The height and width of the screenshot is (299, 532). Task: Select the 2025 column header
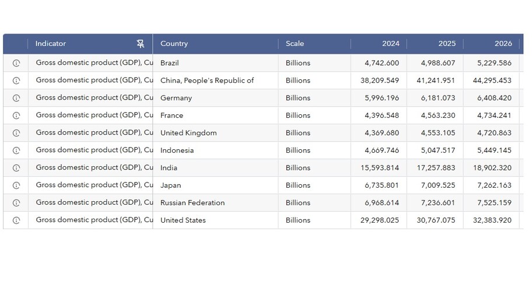pyautogui.click(x=447, y=44)
